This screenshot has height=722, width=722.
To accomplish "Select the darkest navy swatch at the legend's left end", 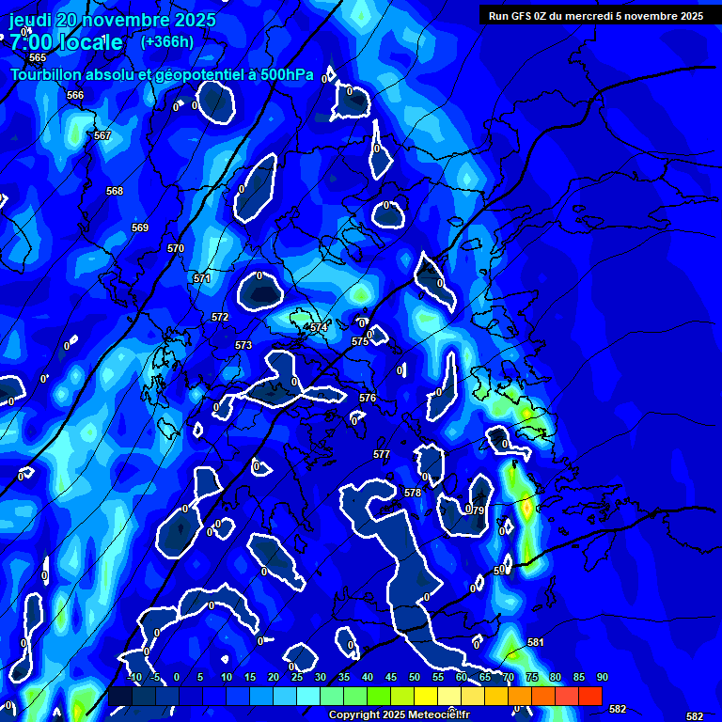I will [x=119, y=697].
